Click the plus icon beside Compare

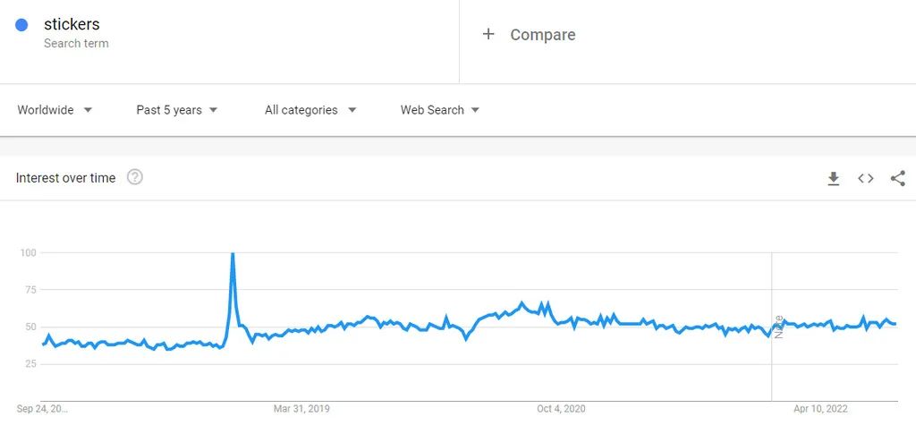(x=488, y=34)
